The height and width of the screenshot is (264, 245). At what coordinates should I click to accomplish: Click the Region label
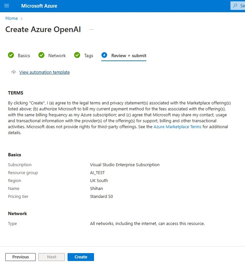(x=15, y=181)
